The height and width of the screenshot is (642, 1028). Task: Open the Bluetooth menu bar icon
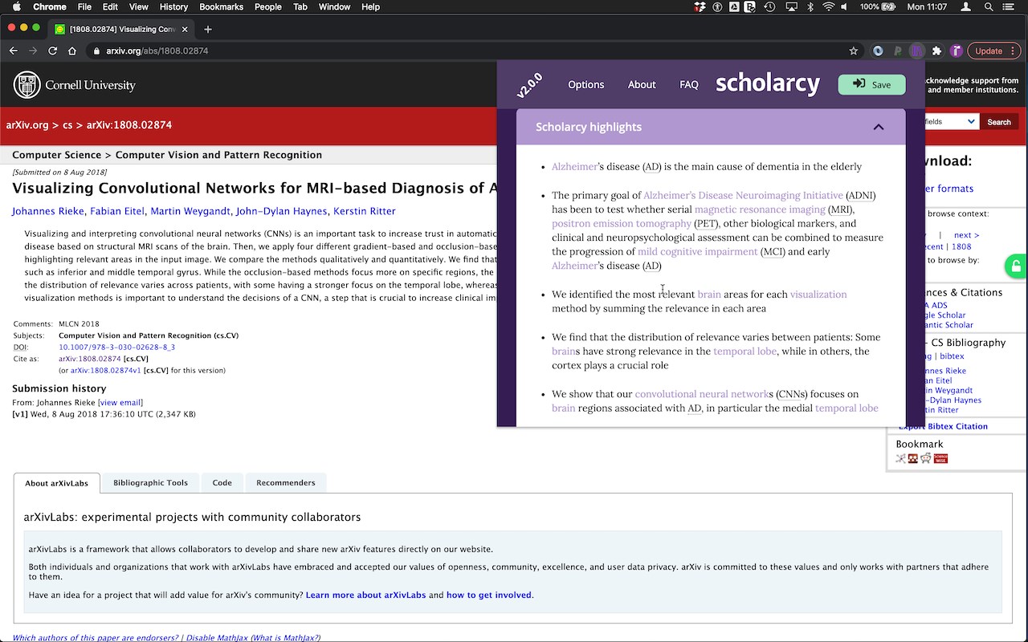(x=810, y=6)
